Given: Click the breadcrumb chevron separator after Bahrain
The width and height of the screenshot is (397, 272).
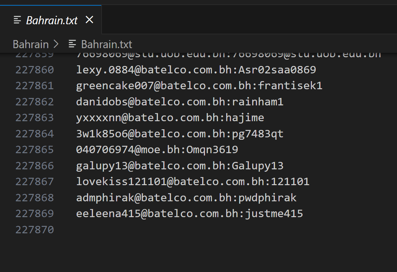Looking at the screenshot, I should tap(56, 44).
